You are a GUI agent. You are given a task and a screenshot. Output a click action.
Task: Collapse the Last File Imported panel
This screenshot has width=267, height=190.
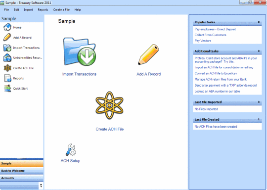point(259,102)
